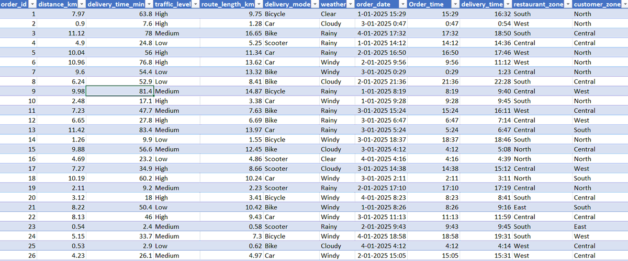The image size is (628, 261).
Task: Expand the restaurant_zone filter dropdown
Action: (567, 4)
